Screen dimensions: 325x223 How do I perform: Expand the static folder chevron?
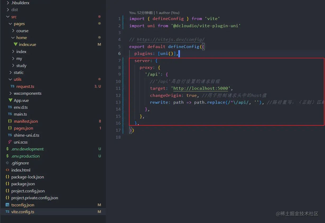tap(10, 73)
